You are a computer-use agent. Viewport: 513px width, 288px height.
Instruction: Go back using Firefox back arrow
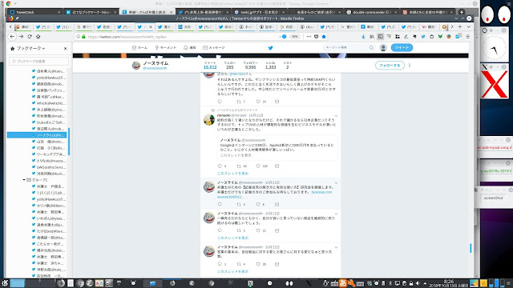12,37
